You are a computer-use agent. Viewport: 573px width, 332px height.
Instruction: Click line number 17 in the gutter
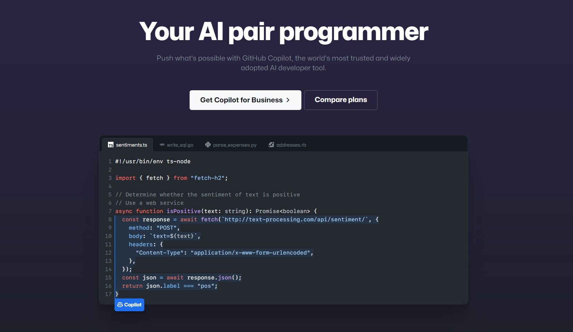(x=108, y=294)
